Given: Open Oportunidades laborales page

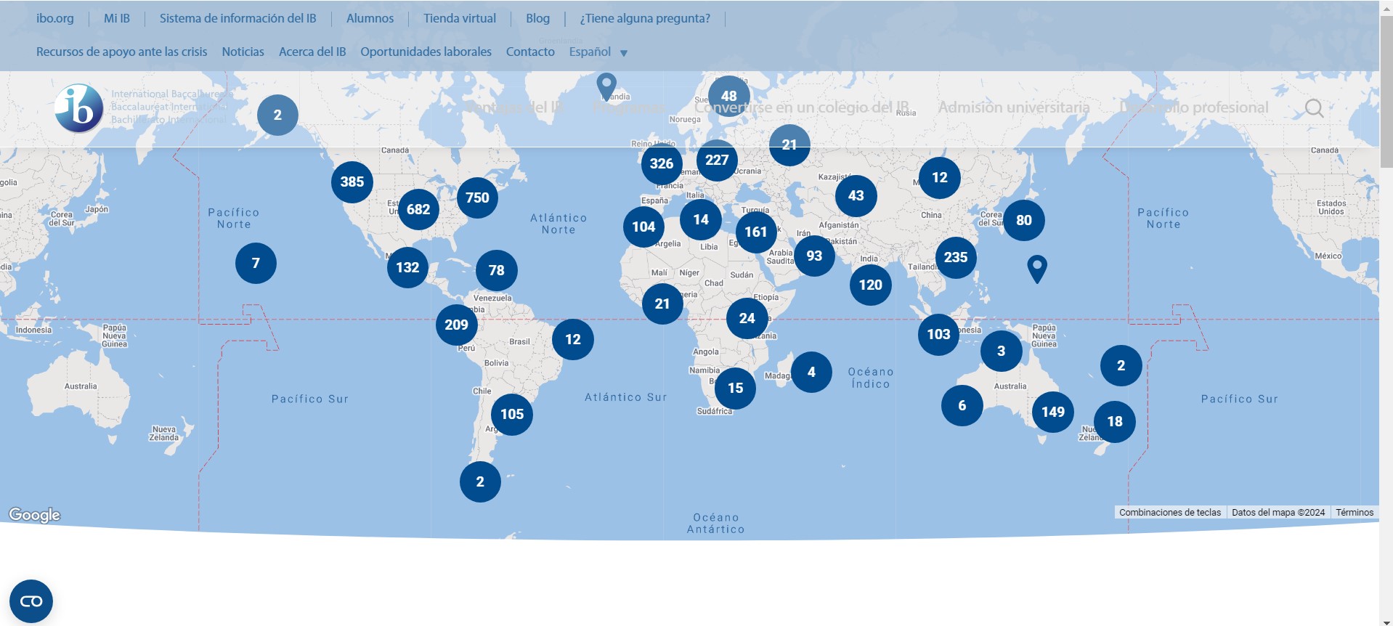Looking at the screenshot, I should pyautogui.click(x=426, y=52).
